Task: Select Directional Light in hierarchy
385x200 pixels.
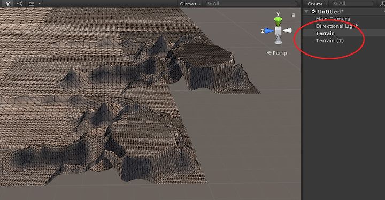Action: 337,26
